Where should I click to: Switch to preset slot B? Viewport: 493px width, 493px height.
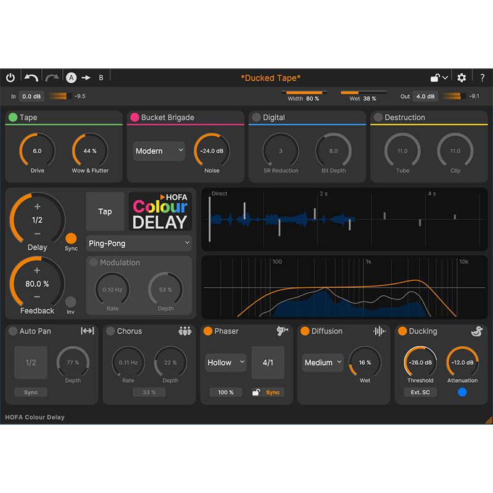[101, 78]
